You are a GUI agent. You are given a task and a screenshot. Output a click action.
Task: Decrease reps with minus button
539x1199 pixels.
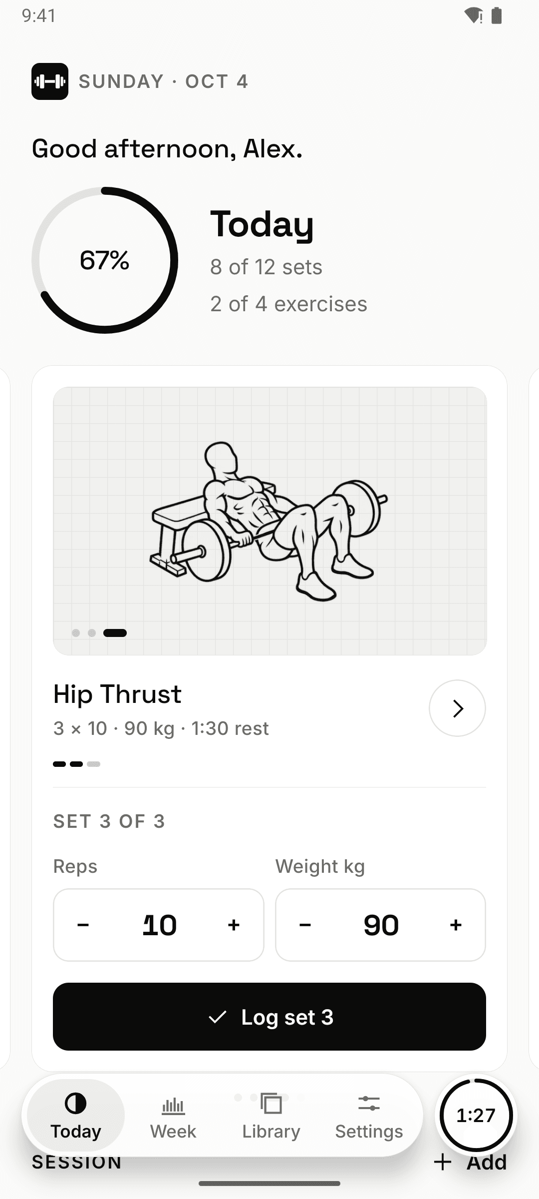tap(83, 925)
